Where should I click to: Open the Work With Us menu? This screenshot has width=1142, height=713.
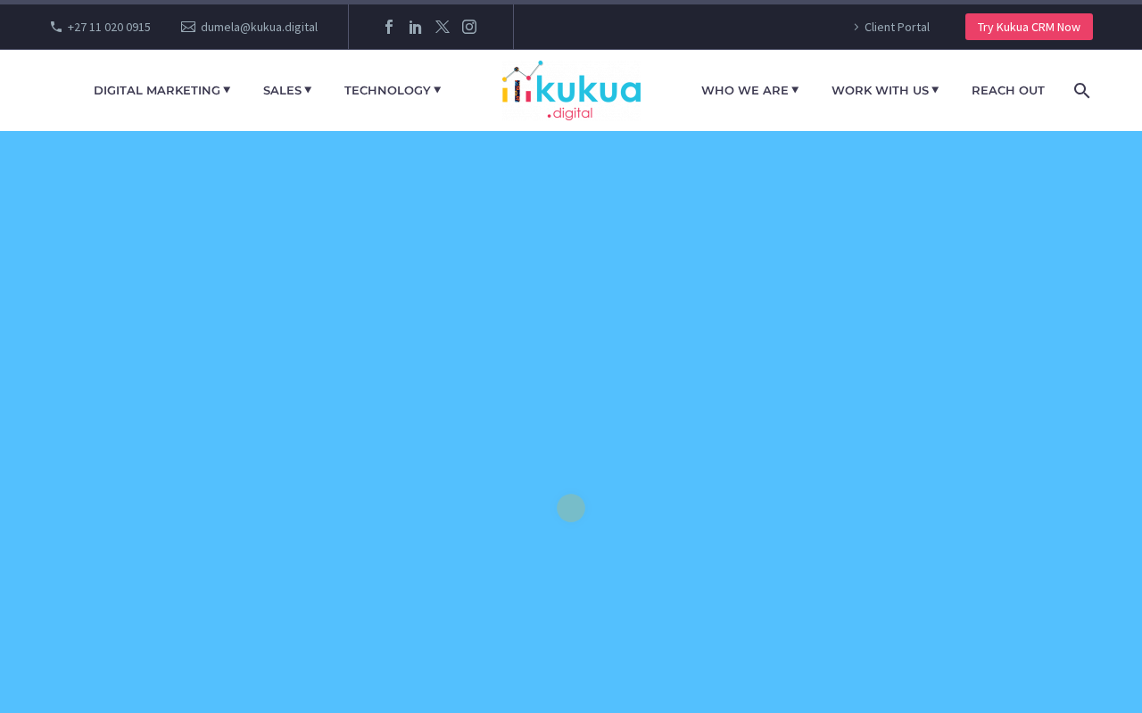pyautogui.click(x=880, y=90)
